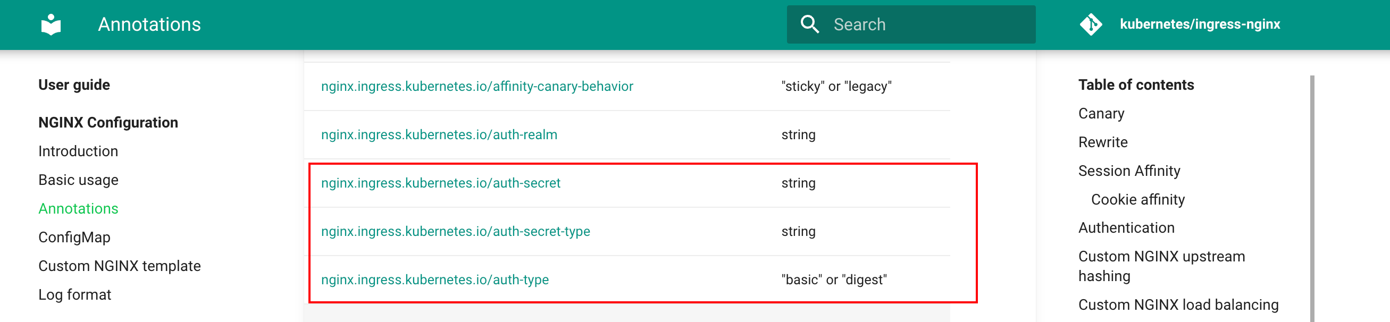This screenshot has height=322, width=1390.
Task: Open the auth-secret annotation link
Action: pos(440,183)
